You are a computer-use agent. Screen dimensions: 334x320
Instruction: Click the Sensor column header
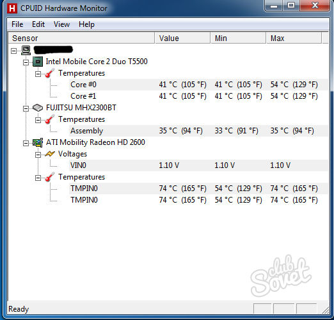[81, 38]
